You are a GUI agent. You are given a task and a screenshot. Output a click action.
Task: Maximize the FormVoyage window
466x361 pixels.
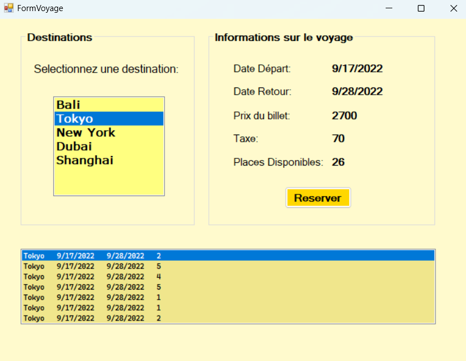pos(421,8)
